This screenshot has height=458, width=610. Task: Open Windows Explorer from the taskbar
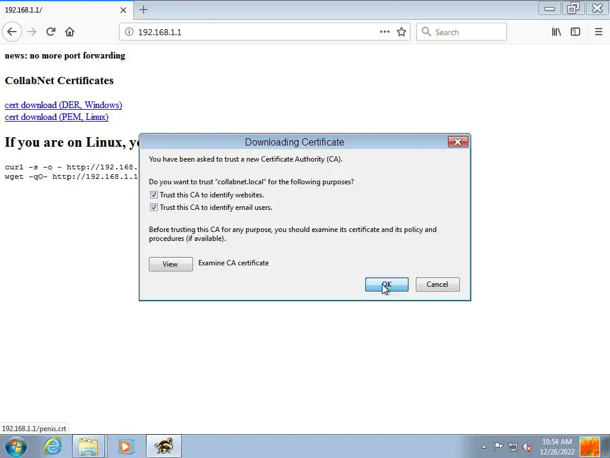tap(88, 446)
